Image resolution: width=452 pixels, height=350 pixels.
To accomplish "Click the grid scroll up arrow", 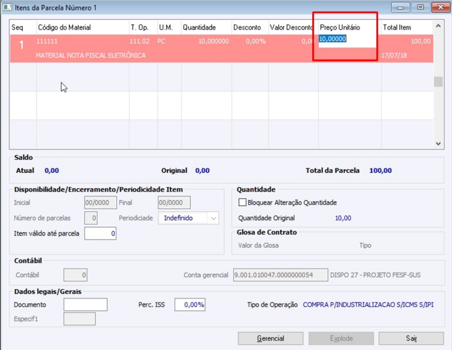I will point(438,26).
